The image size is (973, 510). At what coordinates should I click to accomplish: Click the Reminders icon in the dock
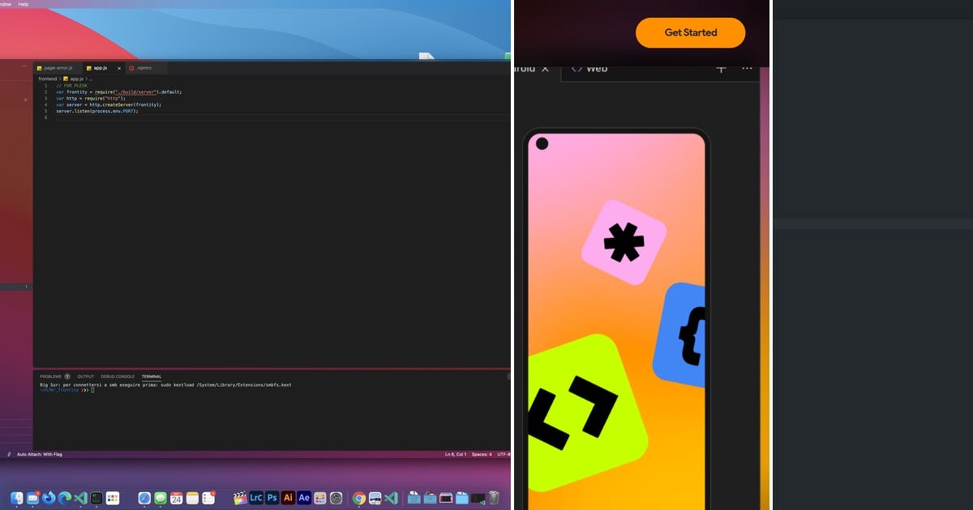pyautogui.click(x=208, y=498)
